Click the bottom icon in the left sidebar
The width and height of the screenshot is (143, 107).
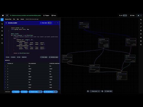pyautogui.click(x=2, y=43)
